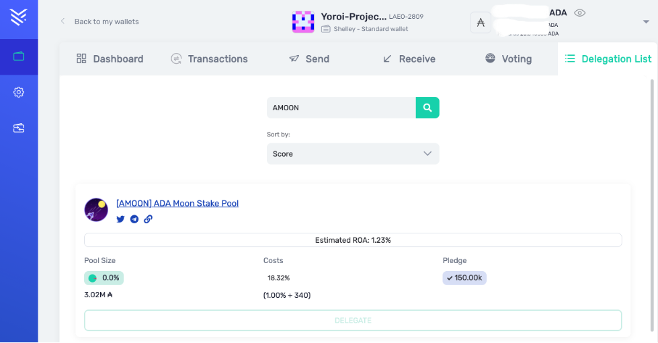Open the transfer wallets sidebar icon
Image resolution: width=658 pixels, height=343 pixels.
click(x=19, y=128)
